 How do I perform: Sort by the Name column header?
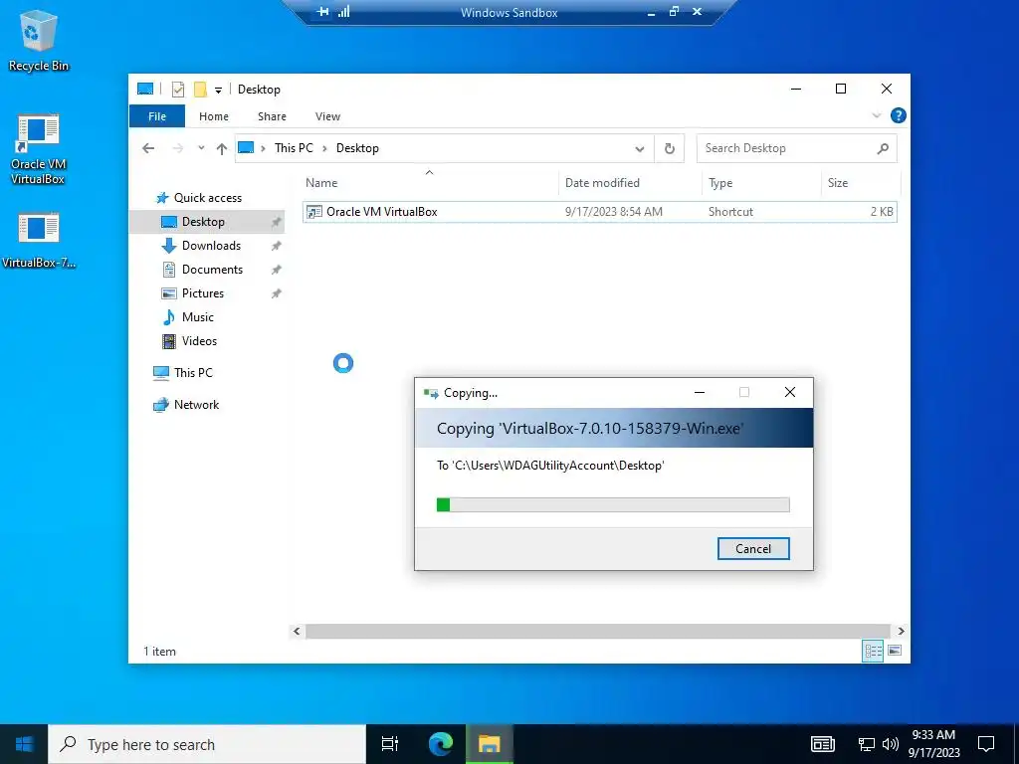429,183
